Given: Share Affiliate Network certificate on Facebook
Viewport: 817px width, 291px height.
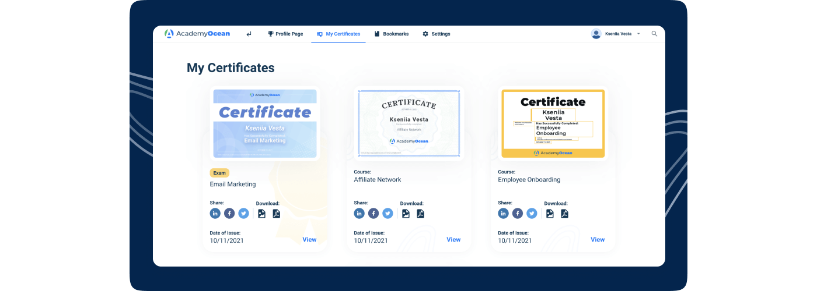Looking at the screenshot, I should pyautogui.click(x=373, y=214).
